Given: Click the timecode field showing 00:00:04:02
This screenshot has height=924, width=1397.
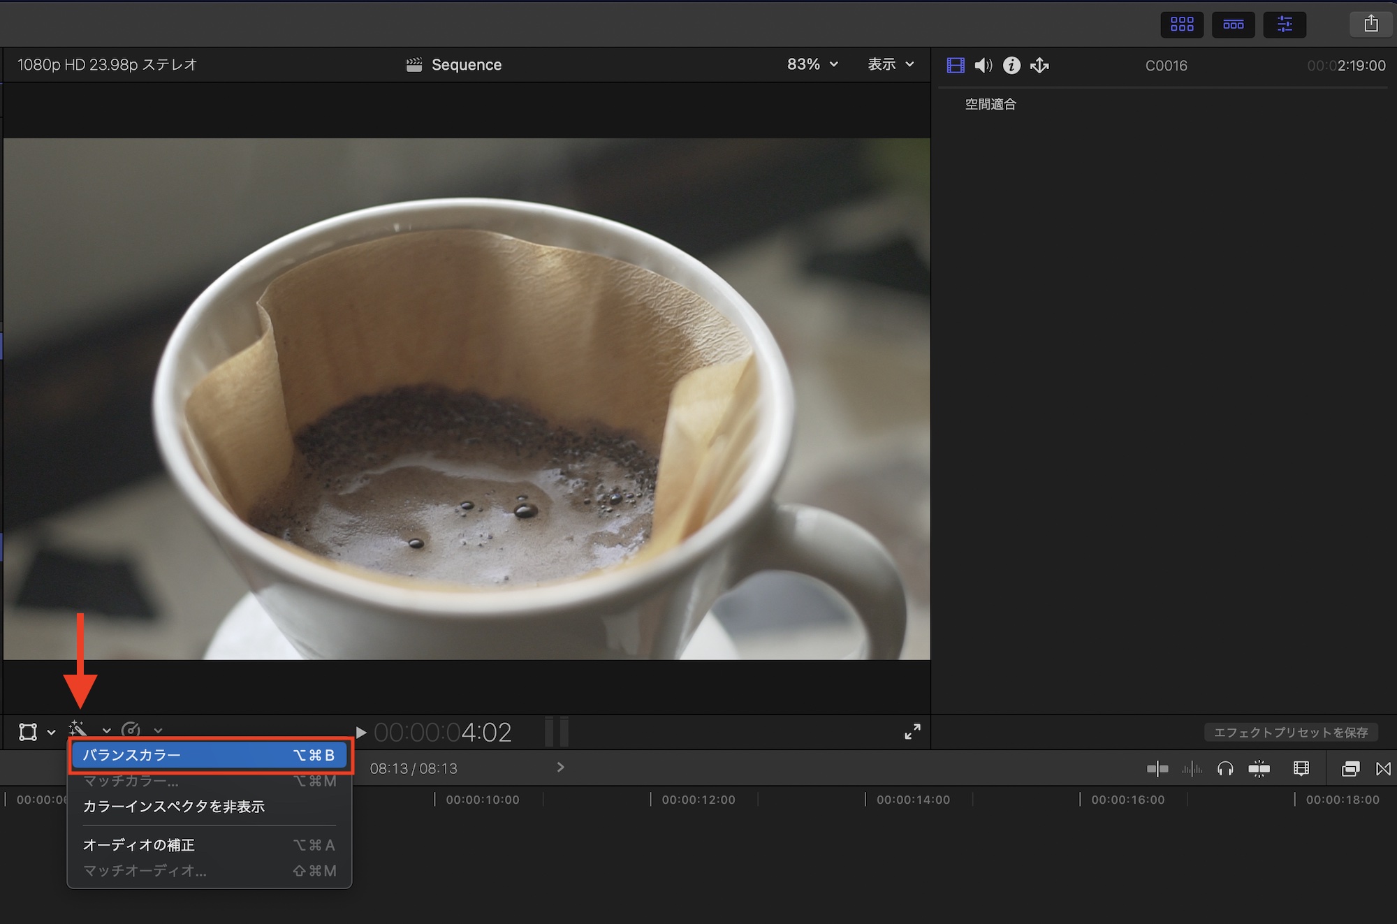Looking at the screenshot, I should coord(444,732).
